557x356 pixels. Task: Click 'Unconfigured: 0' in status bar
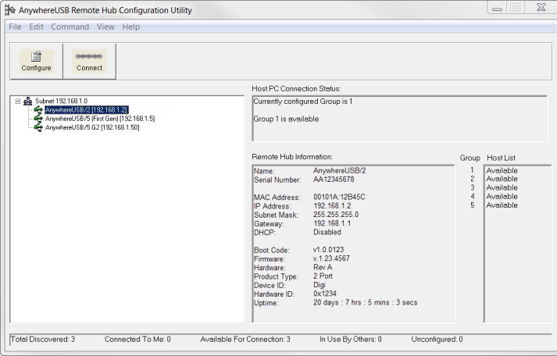(437, 340)
